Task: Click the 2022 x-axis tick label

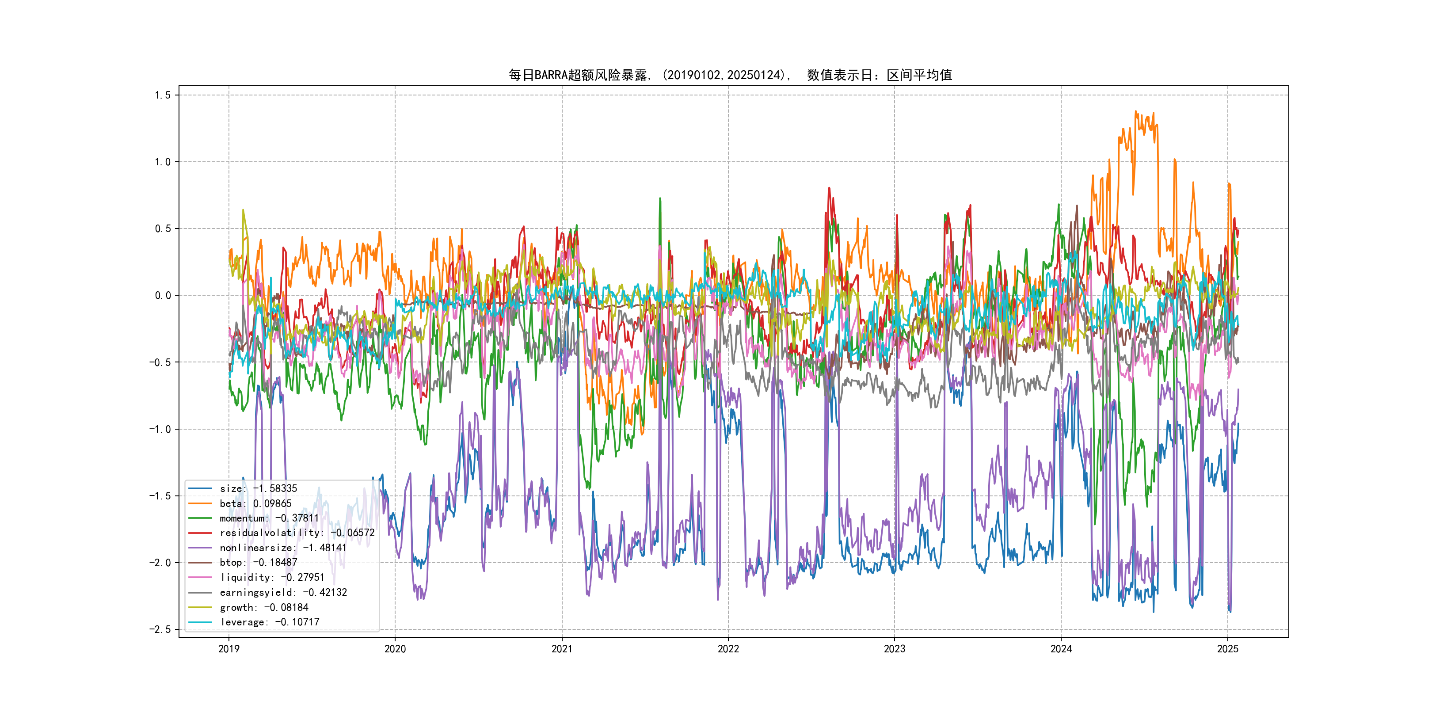Action: 728,649
